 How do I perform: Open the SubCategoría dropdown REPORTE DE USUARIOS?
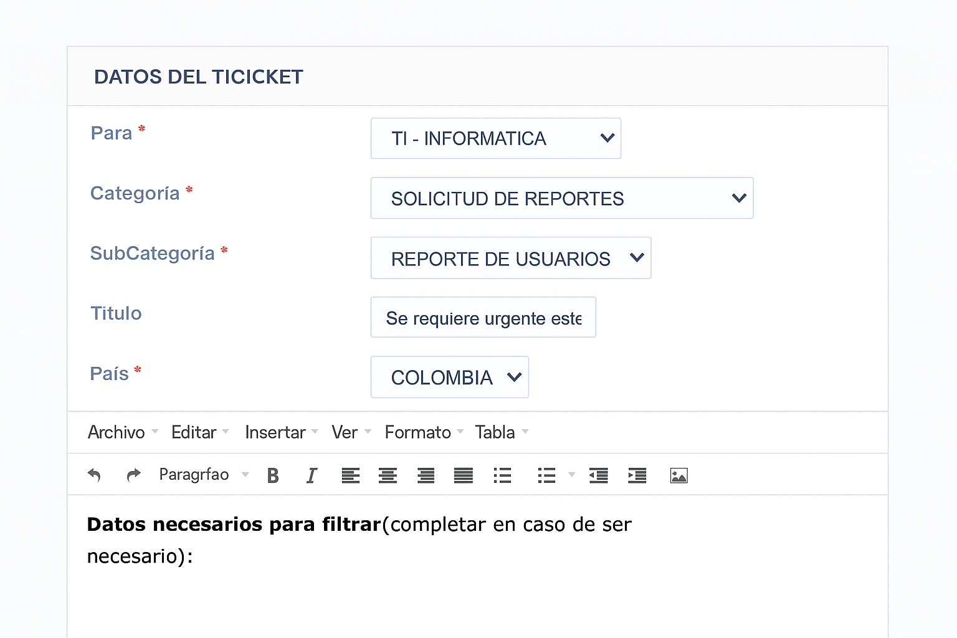(x=510, y=258)
